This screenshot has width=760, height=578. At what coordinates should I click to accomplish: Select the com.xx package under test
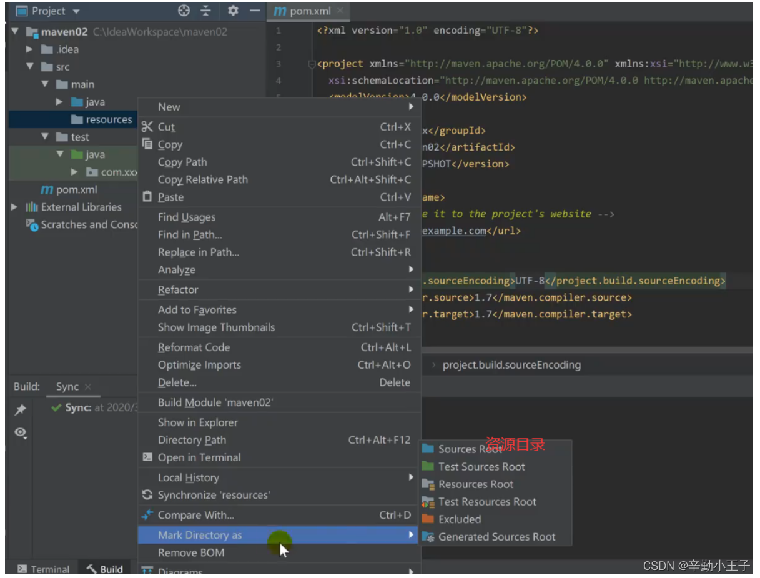click(112, 172)
